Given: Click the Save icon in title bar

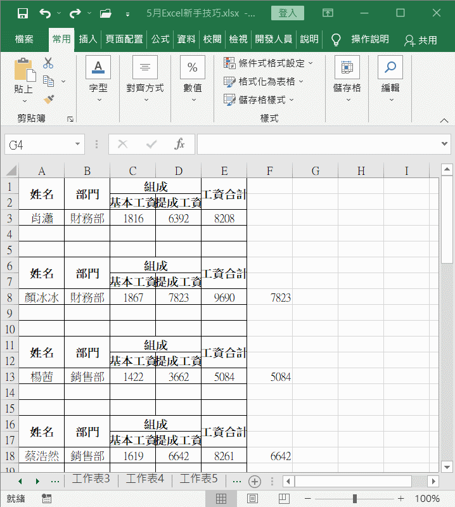Looking at the screenshot, I should [22, 13].
